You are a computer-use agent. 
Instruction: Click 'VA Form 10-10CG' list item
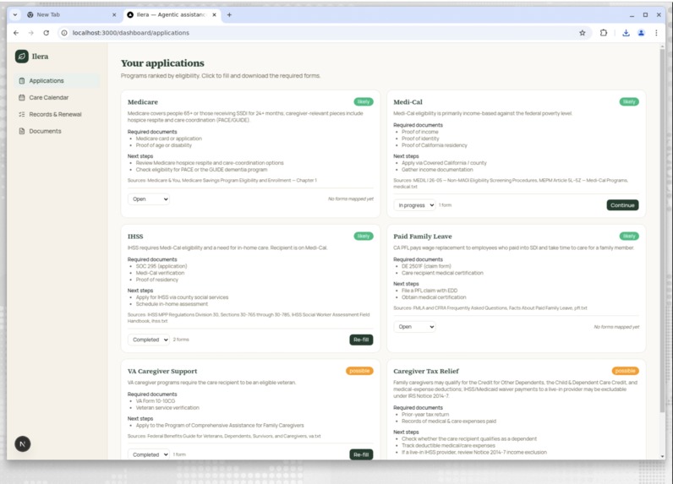[x=156, y=401]
